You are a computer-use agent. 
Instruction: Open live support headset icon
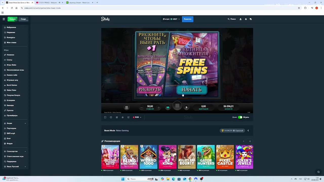click(x=318, y=172)
